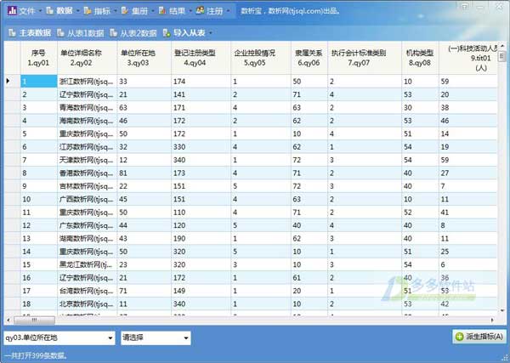
Task: Click cell 江苏数析网 in row 6
Action: click(x=87, y=147)
